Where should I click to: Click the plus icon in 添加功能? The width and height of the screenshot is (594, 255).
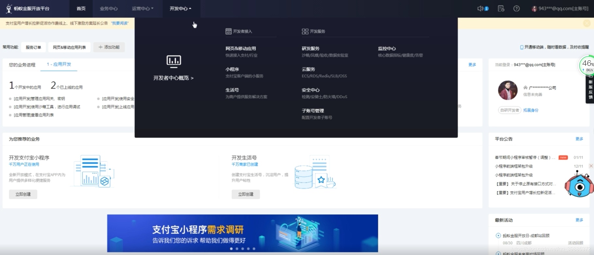pos(100,47)
